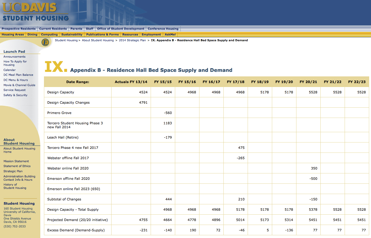The image size is (371, 238).
Task: Select Dining in the yellow navigation bar
Action: click(32, 35)
